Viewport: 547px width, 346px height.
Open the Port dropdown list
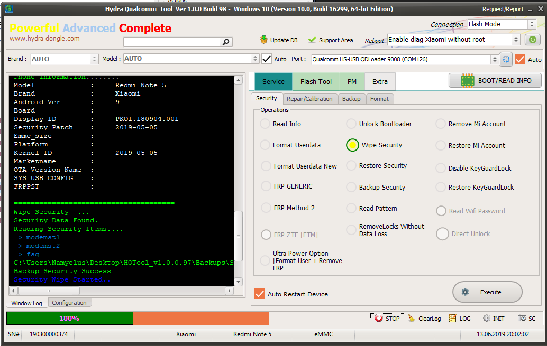494,59
